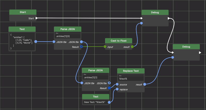The height and width of the screenshot is (110, 206).
Task: Click the output port of the New Text node
Action: click(x=109, y=102)
